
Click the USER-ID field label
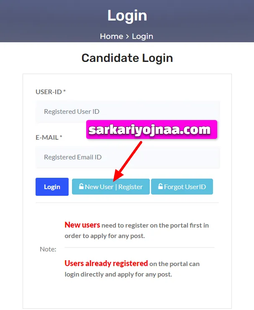(x=51, y=92)
